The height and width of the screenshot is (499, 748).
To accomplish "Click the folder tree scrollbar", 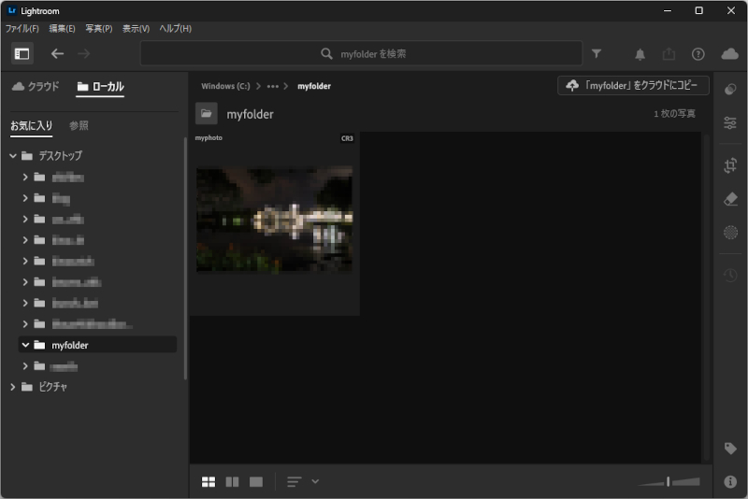I will pyautogui.click(x=185, y=259).
